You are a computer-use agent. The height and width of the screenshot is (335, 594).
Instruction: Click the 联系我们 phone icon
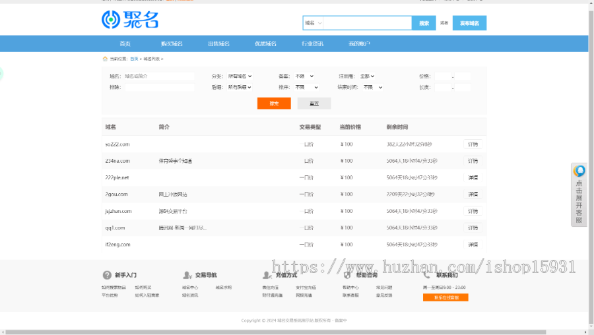427,275
